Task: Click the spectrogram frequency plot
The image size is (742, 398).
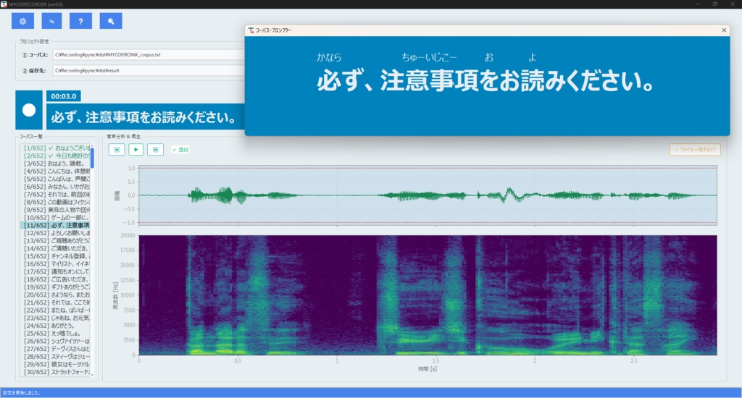Action: pyautogui.click(x=428, y=295)
